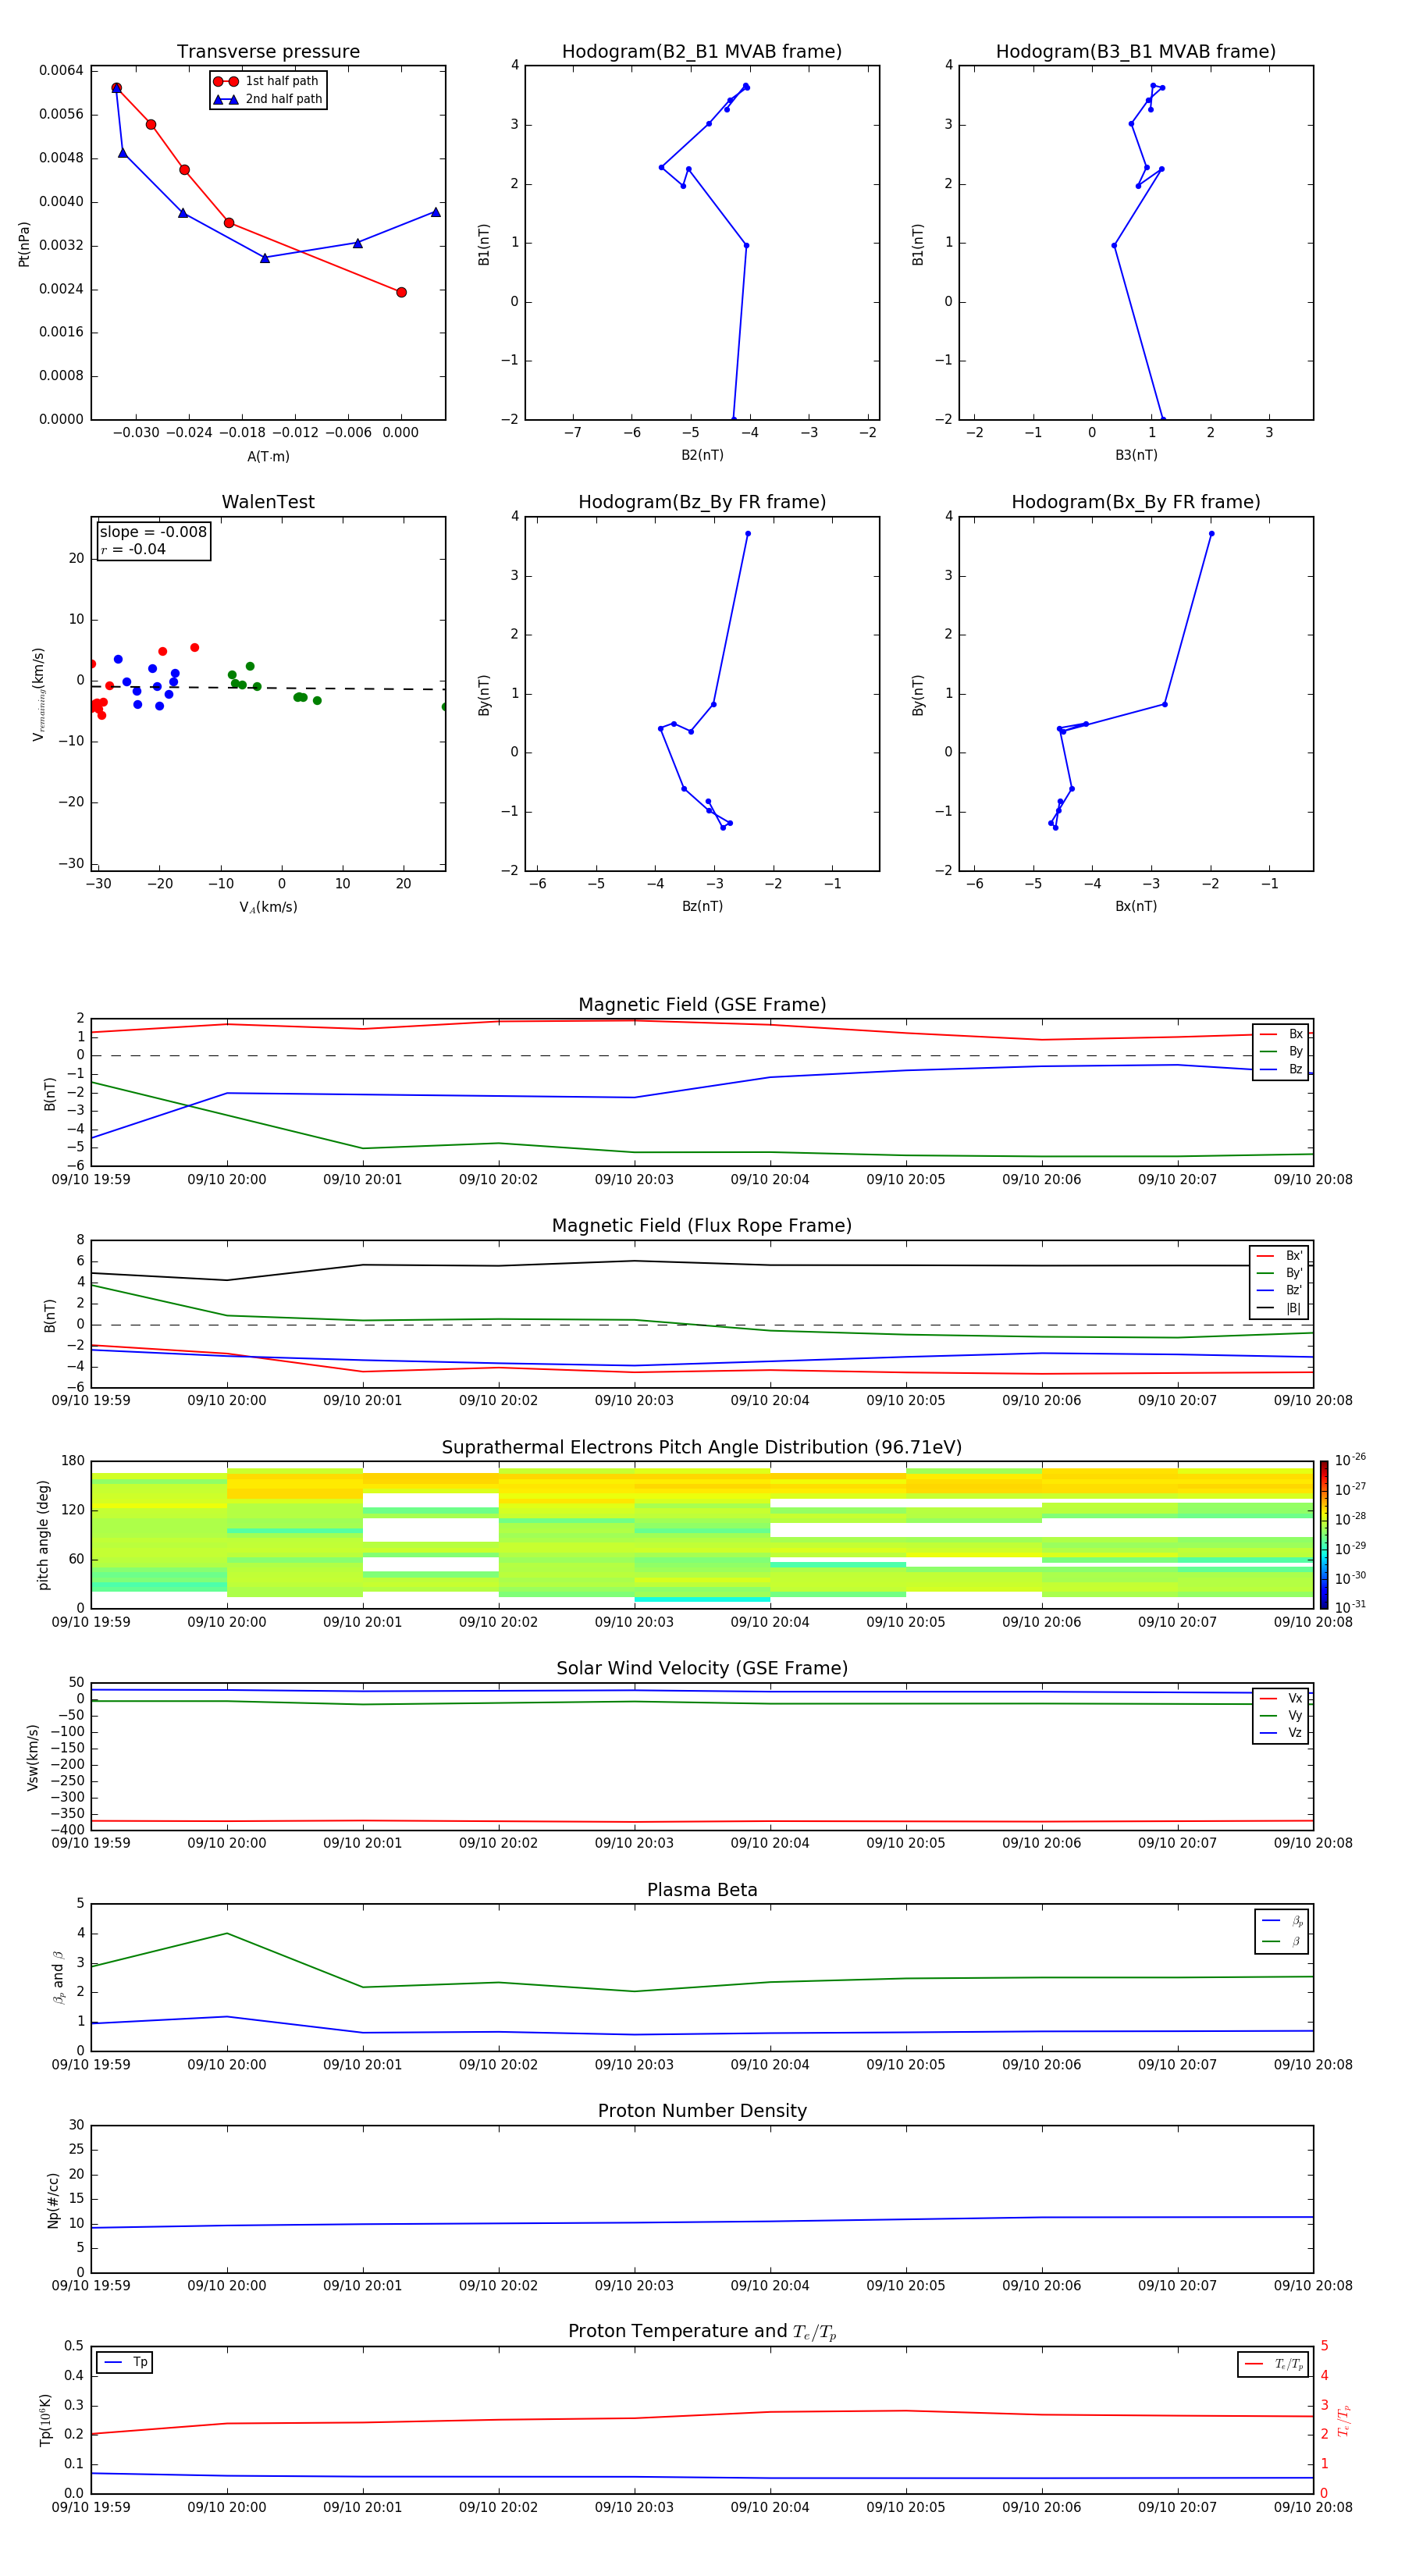Click the 'B2(nT)' axis label
This screenshot has height=2576, width=1405.
702,455
